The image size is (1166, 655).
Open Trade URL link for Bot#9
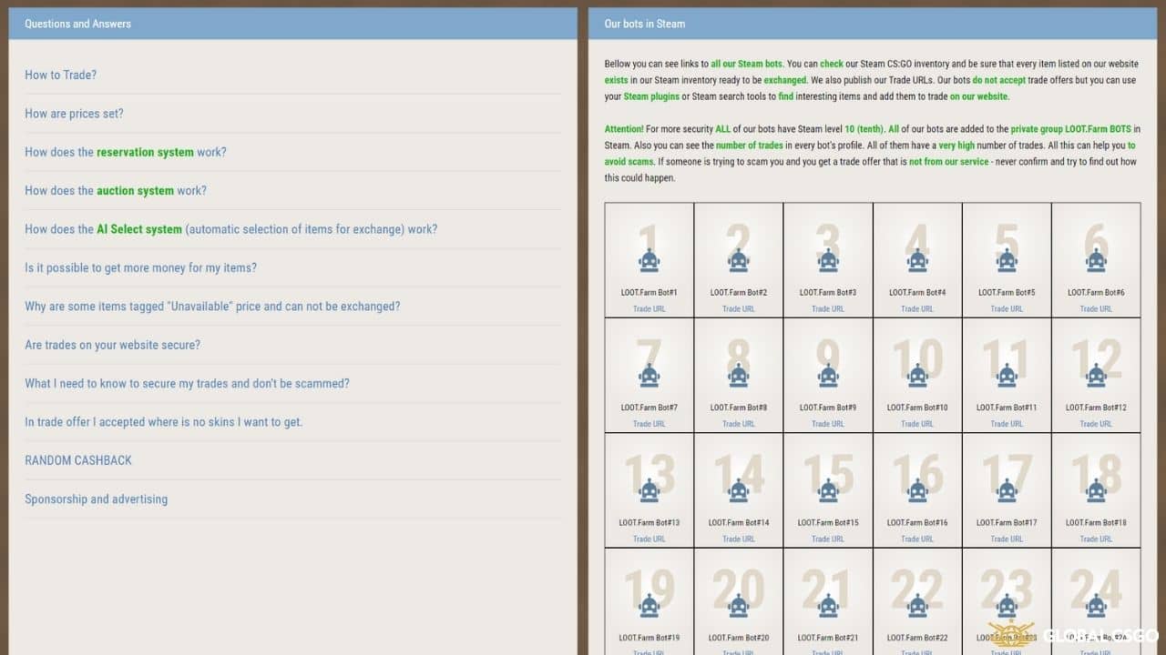(827, 424)
